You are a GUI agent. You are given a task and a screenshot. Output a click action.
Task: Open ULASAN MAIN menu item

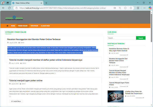[x=45, y=26]
